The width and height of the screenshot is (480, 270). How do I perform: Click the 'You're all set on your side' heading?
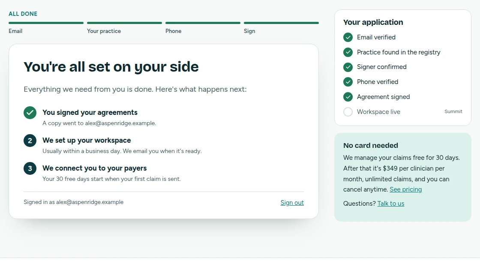pos(111,67)
